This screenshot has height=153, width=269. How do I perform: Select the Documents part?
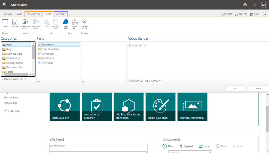pos(59,45)
